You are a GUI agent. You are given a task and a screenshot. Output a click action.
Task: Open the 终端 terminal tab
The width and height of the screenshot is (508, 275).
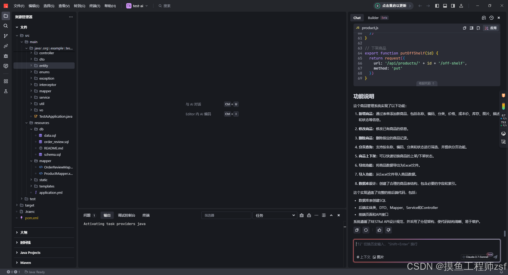tap(146, 215)
